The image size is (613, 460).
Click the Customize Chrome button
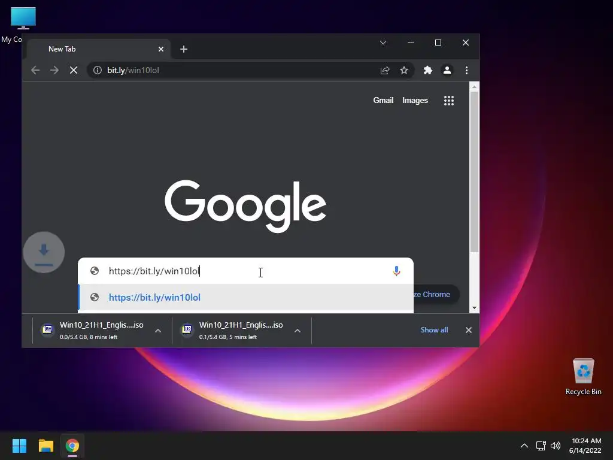coord(436,295)
